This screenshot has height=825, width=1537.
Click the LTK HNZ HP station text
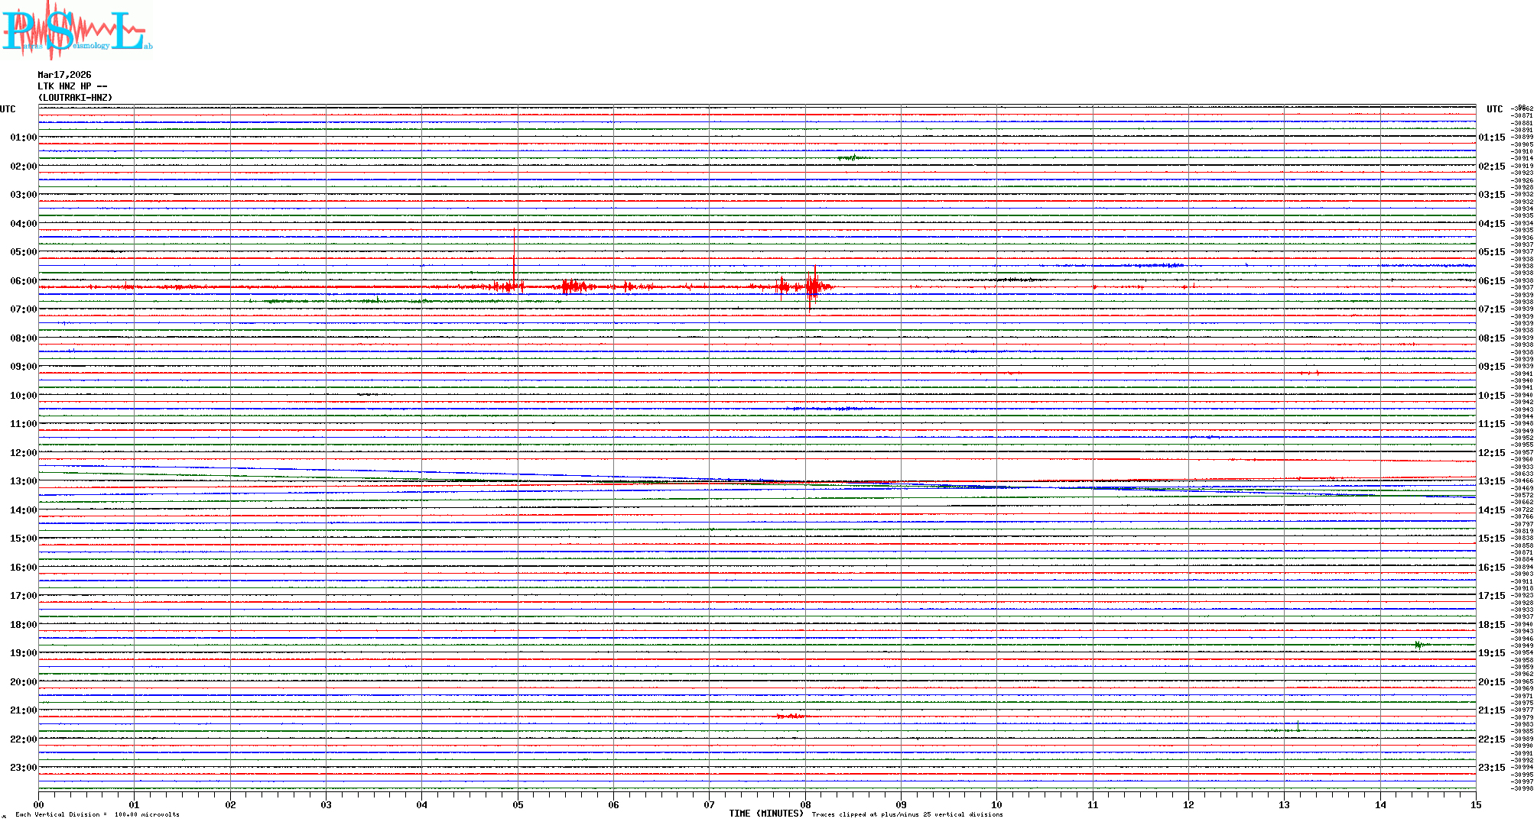(72, 86)
